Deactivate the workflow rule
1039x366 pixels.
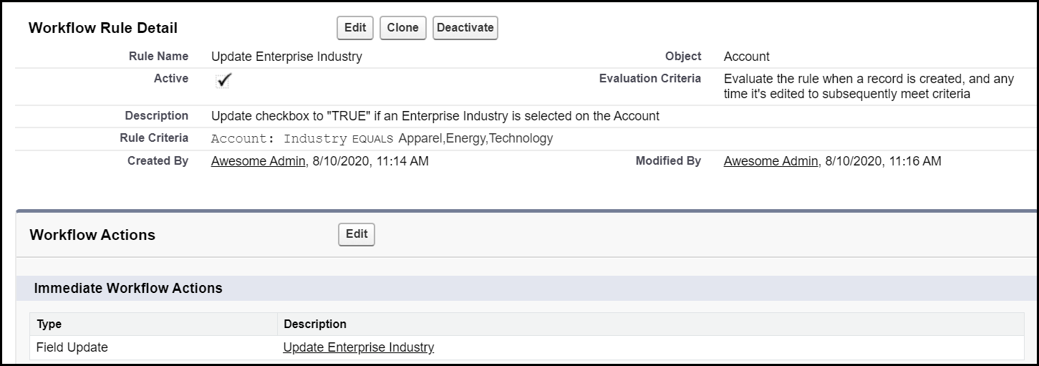[465, 28]
